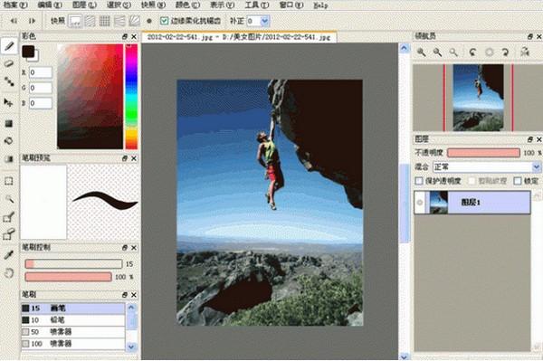Enable protect transparency checkbox (保护透明度)
Viewport: 543px width, 361px height.
pos(419,181)
